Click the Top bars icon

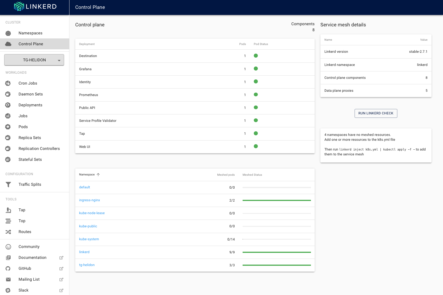pyautogui.click(x=8, y=221)
